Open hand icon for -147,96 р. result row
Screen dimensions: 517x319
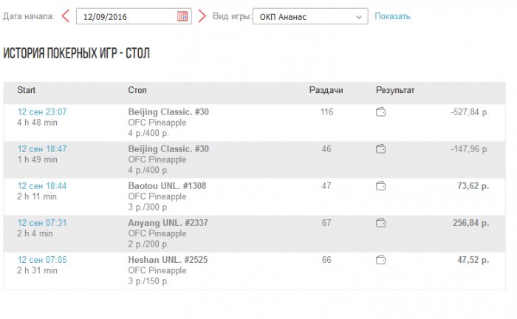click(381, 149)
